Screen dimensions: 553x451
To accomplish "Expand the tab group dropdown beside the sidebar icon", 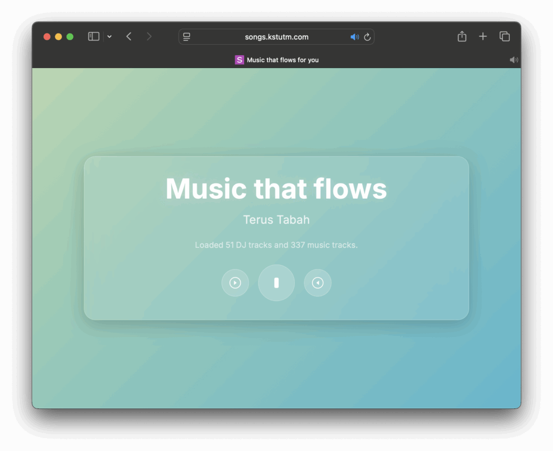I will (110, 37).
